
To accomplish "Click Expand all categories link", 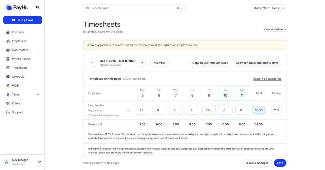I will click(x=267, y=79).
